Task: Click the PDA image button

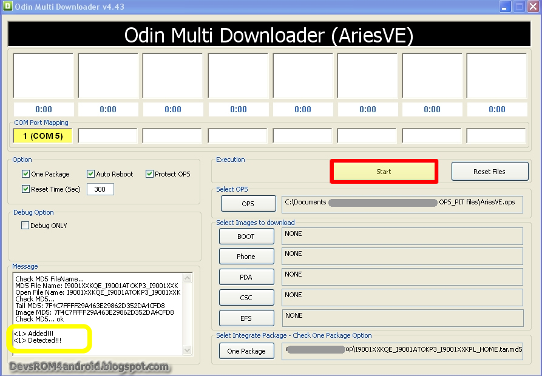Action: pos(246,277)
